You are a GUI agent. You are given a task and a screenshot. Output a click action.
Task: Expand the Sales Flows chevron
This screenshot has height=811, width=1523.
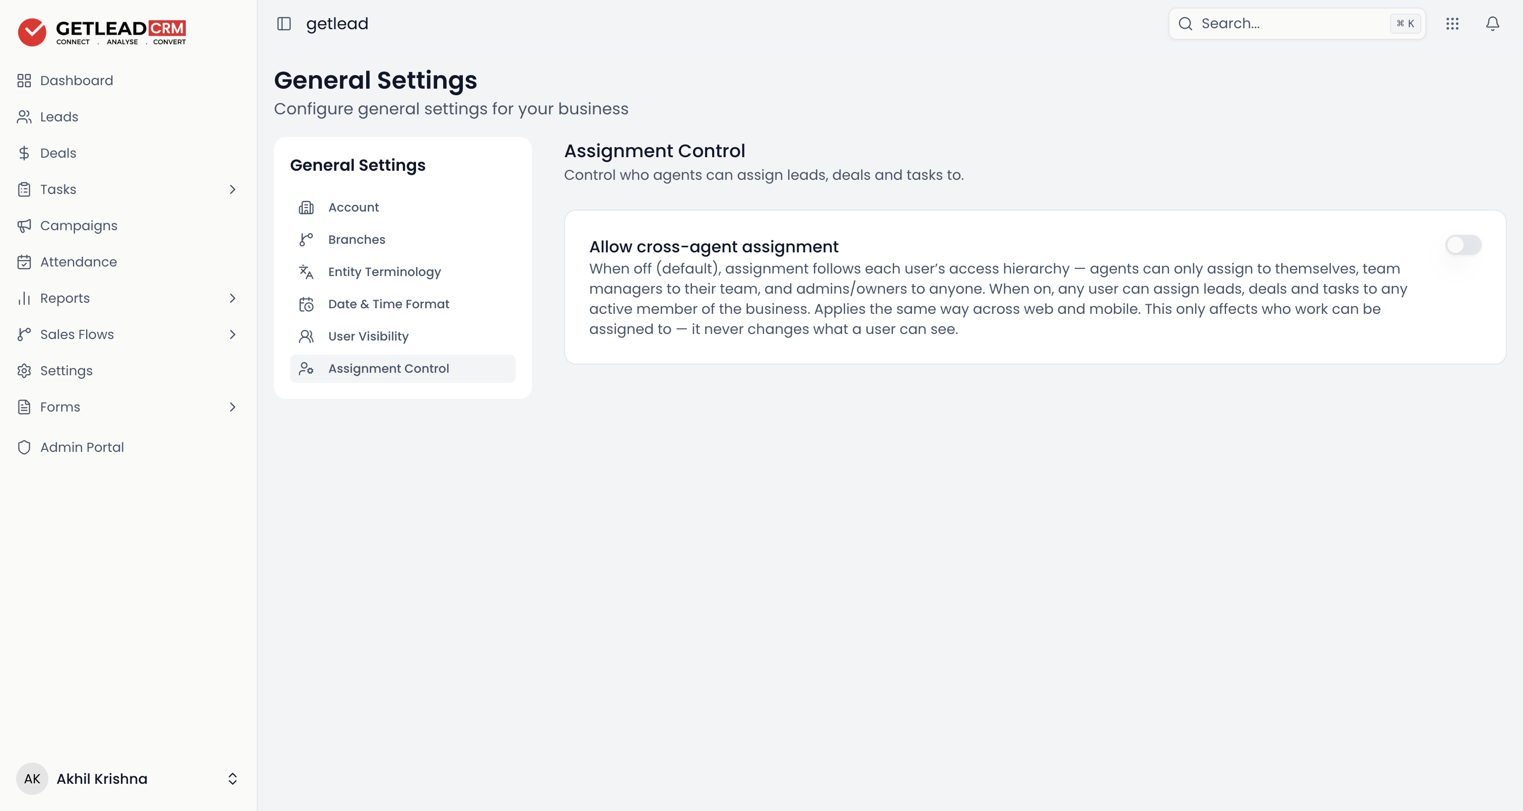point(232,334)
